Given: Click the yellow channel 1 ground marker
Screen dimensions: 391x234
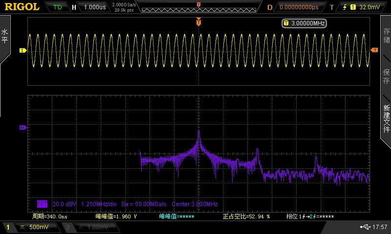Looking at the screenshot, I should 22,51.
